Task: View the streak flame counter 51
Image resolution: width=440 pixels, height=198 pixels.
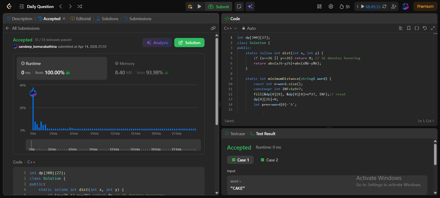Action: pos(345,7)
